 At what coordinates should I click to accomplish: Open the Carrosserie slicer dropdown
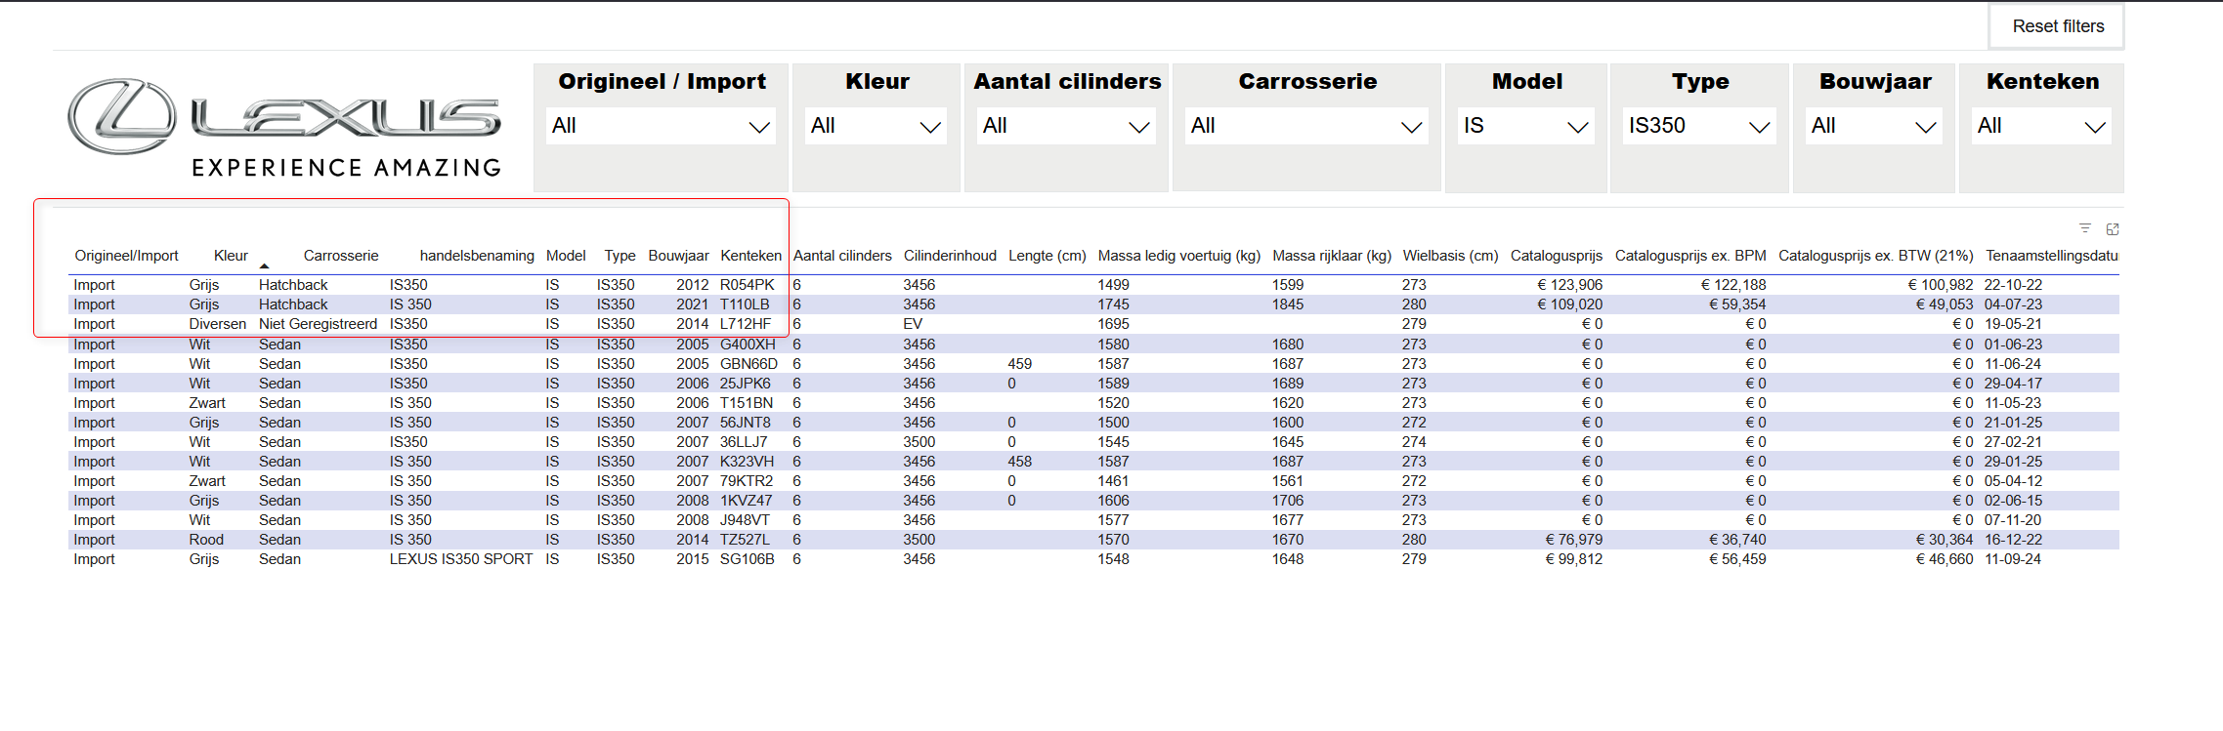click(x=1305, y=127)
